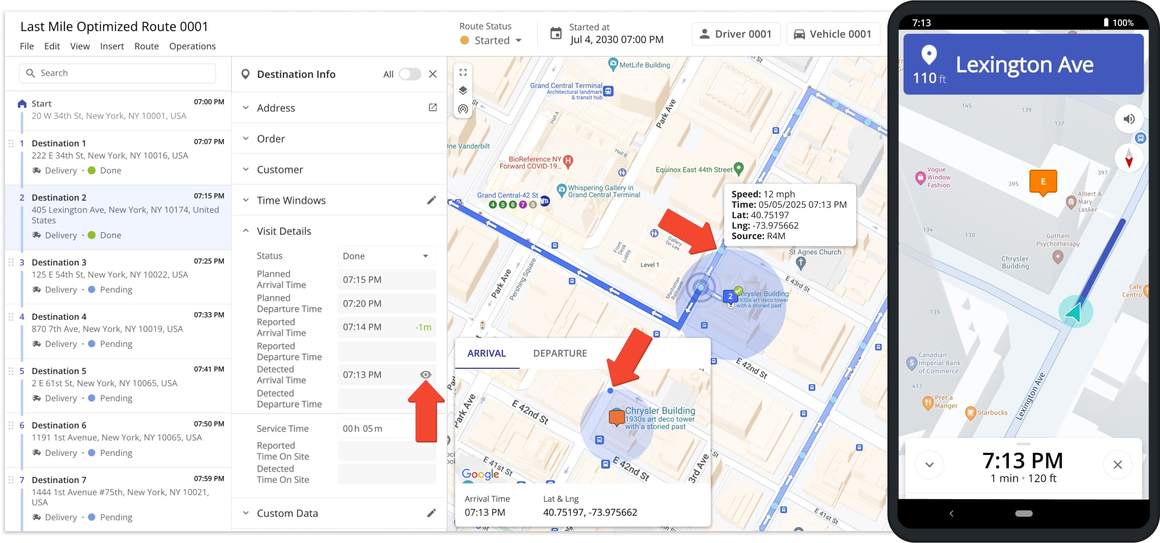Show detected arrival location with eye icon
The image size is (1160, 543).
[426, 375]
